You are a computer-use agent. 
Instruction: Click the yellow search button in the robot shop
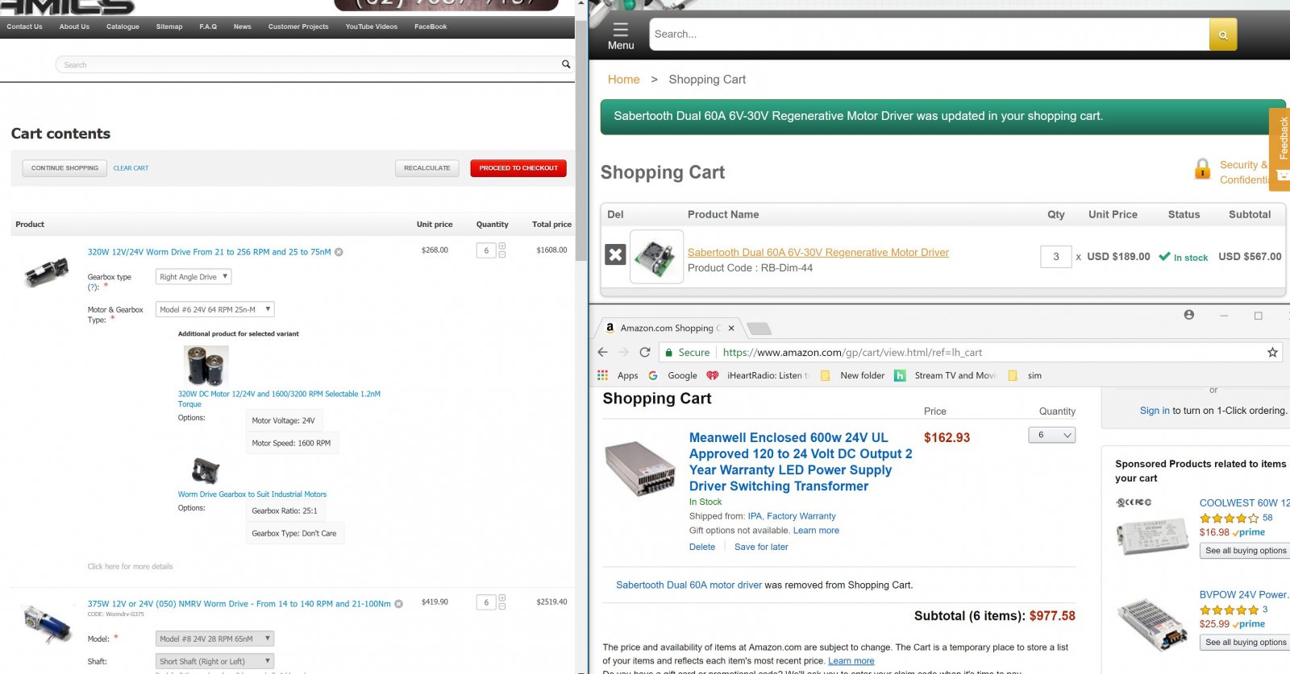(x=1223, y=35)
